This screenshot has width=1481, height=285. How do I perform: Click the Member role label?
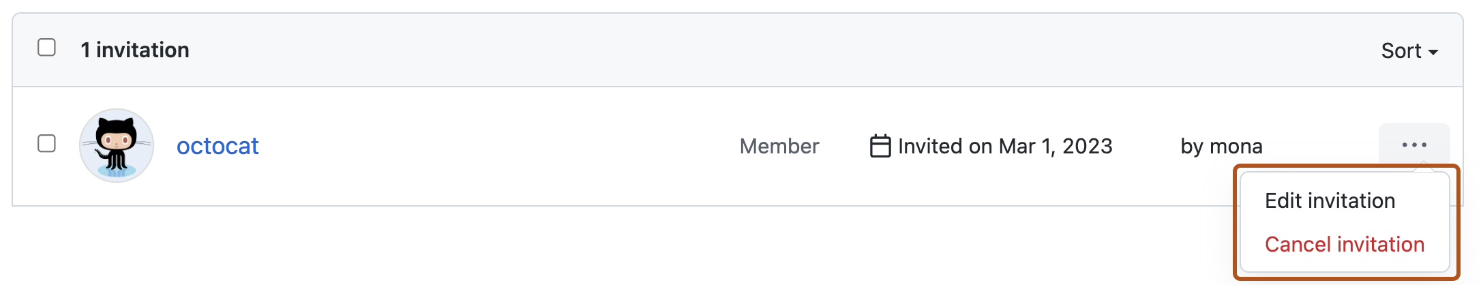tap(779, 146)
